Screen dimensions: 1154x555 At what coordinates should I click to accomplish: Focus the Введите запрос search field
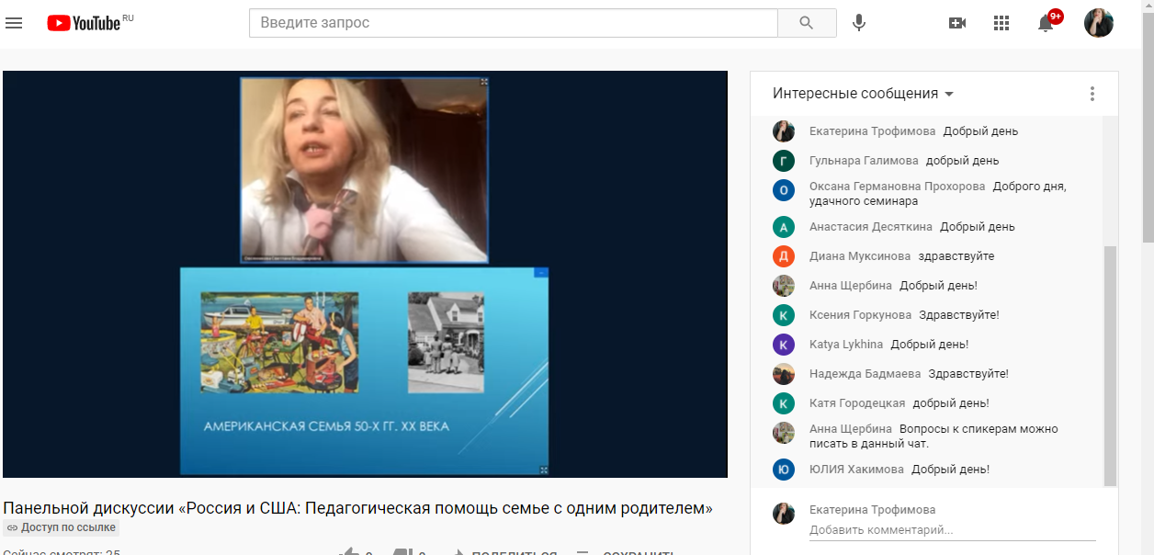pos(513,23)
